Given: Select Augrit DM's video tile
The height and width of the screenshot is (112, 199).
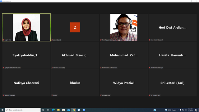Looking at the screenshot, I should (x=26, y=27).
